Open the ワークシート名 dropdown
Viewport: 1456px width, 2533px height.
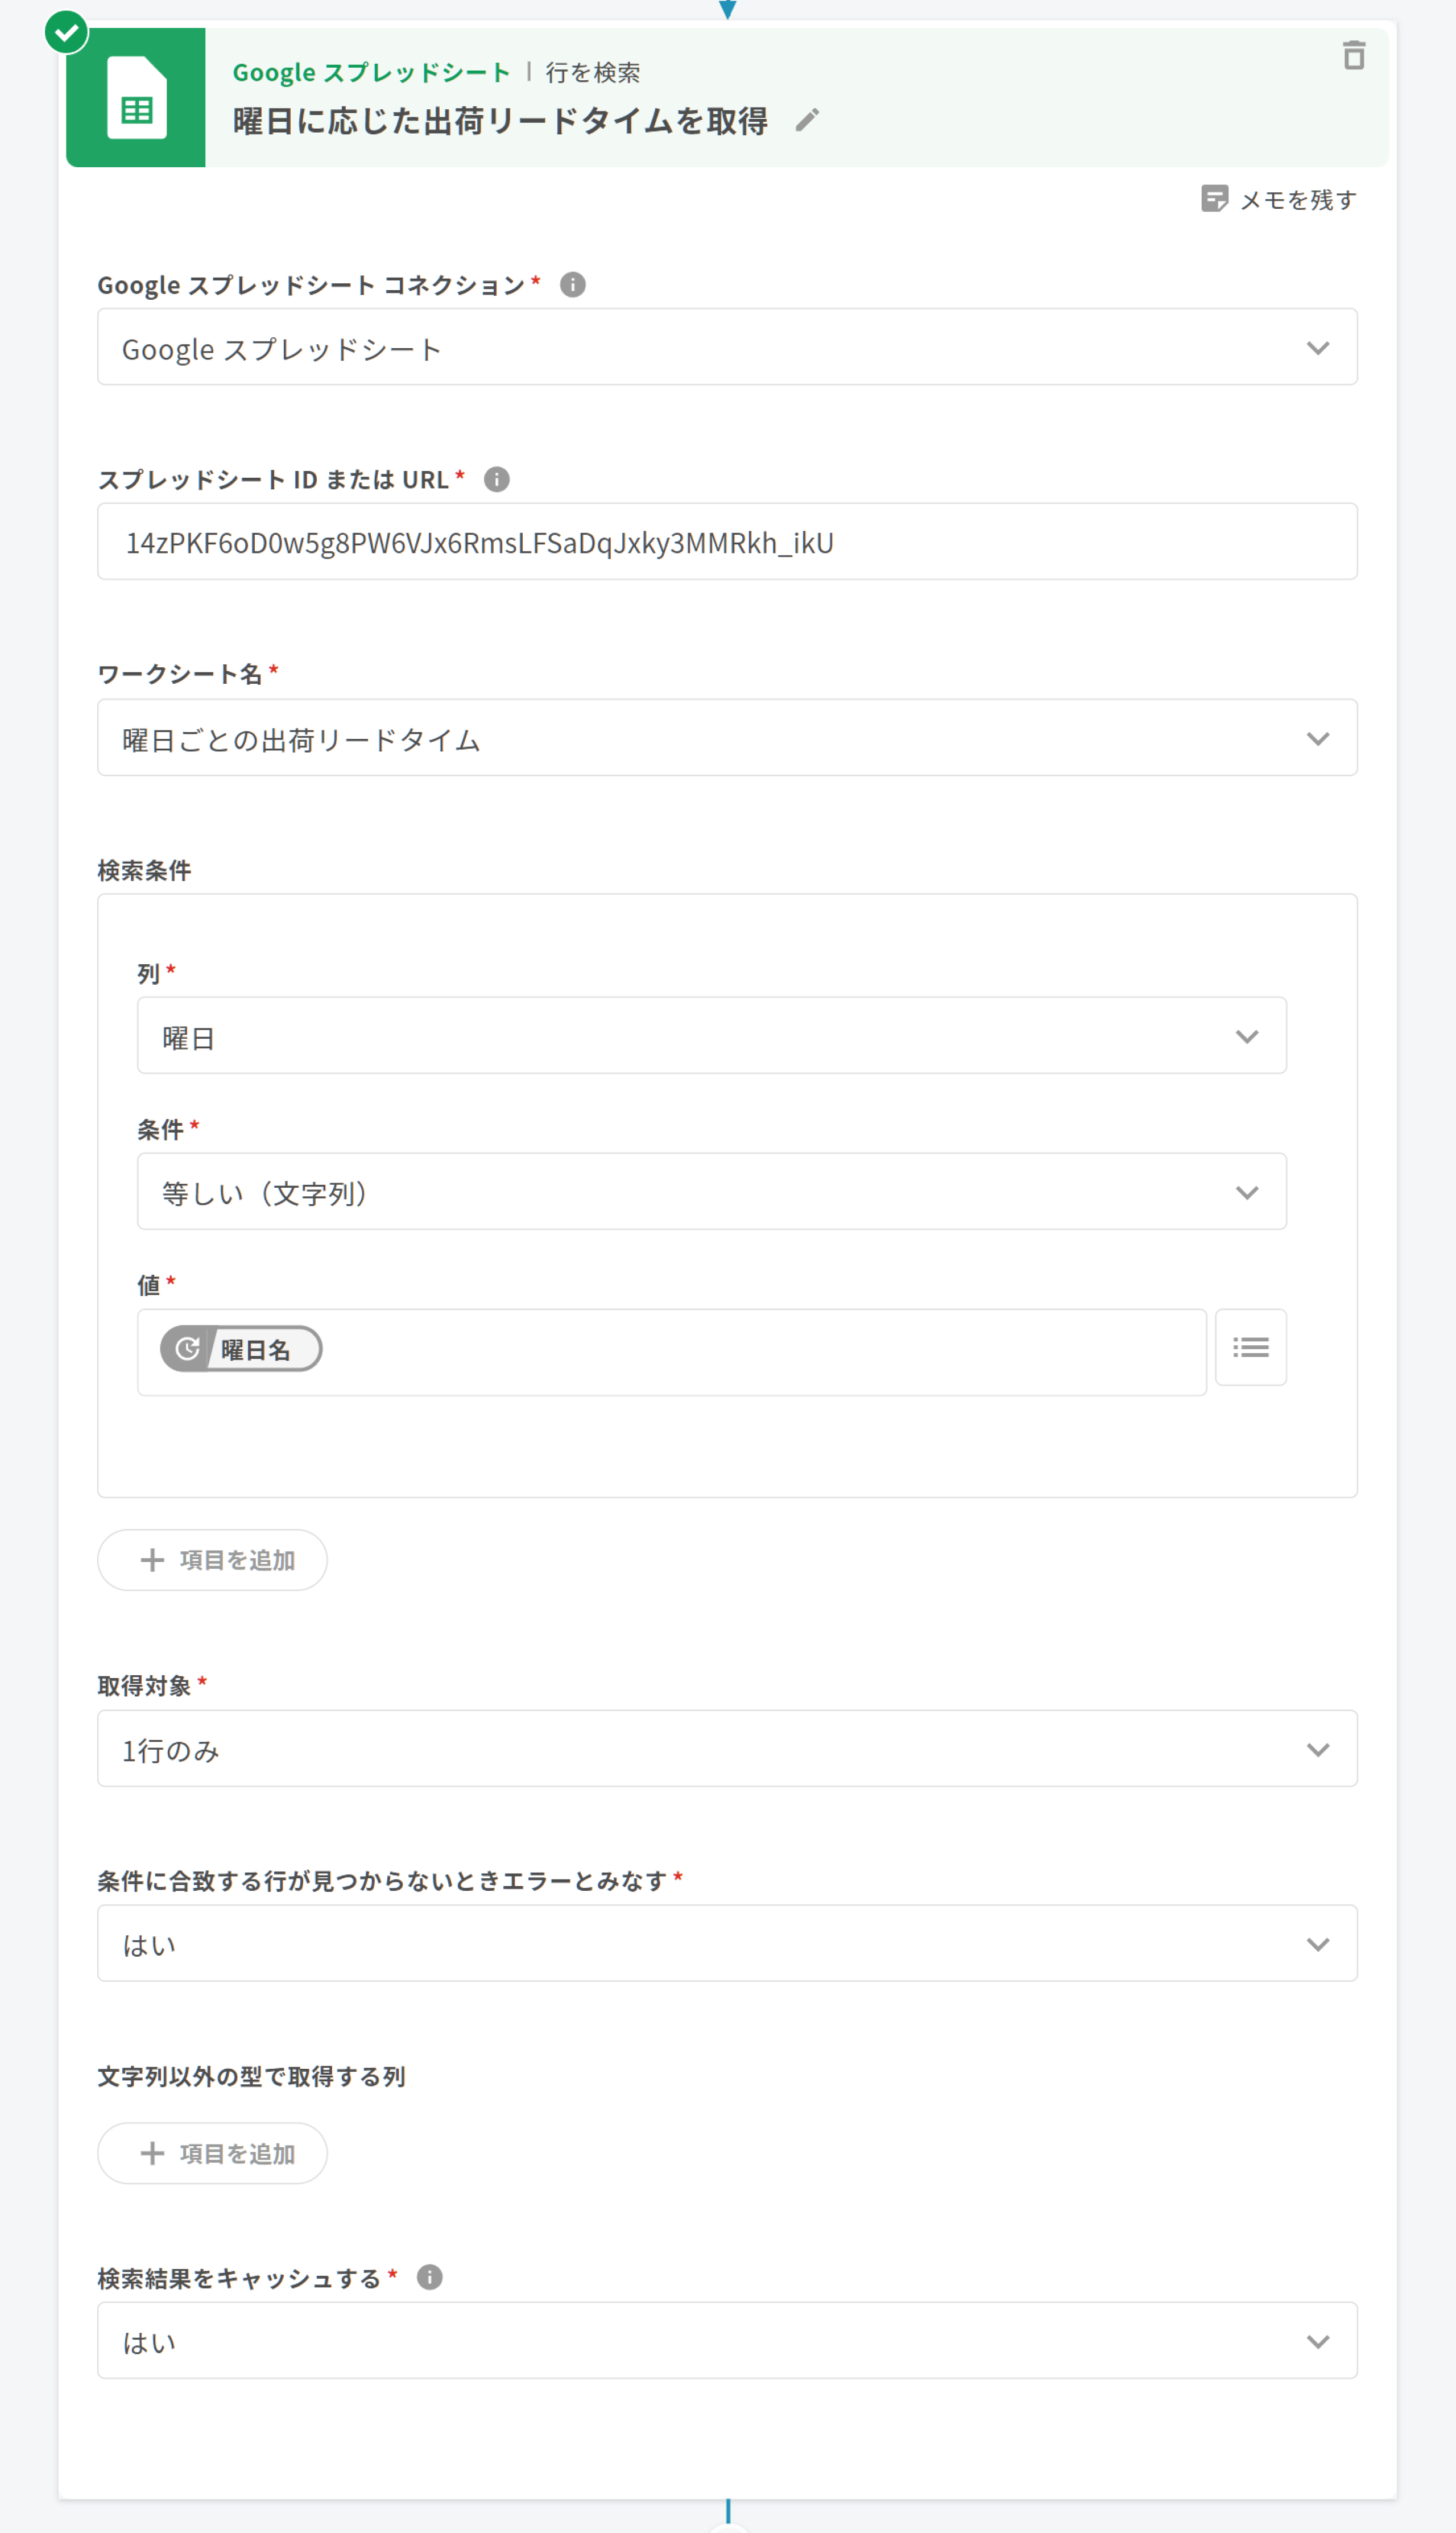(x=726, y=738)
